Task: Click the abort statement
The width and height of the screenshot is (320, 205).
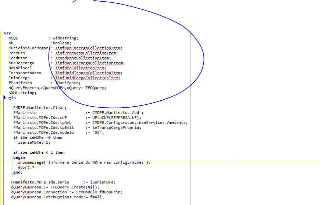Action: click(x=25, y=167)
